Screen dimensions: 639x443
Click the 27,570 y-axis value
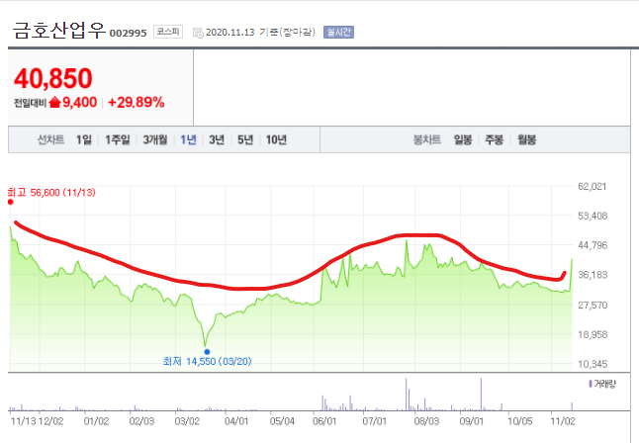pos(593,306)
